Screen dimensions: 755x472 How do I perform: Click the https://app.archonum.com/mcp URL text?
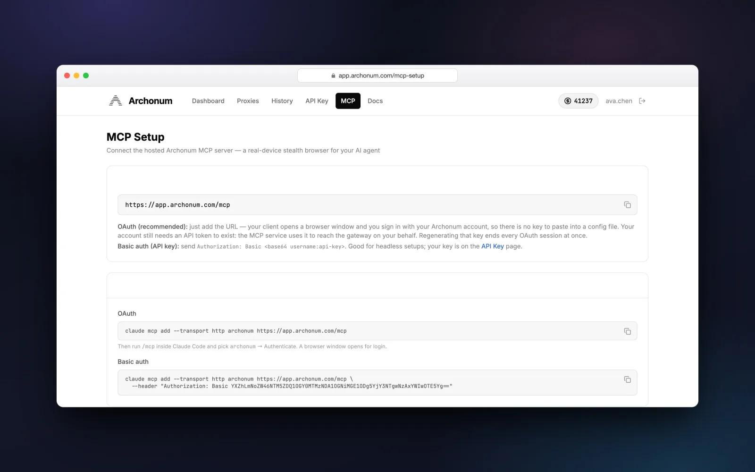(177, 205)
